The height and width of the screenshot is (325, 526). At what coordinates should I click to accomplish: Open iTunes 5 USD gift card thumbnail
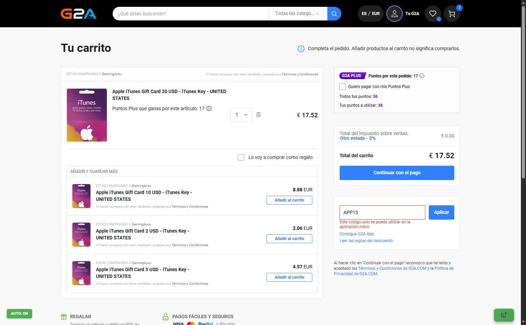[81, 273]
